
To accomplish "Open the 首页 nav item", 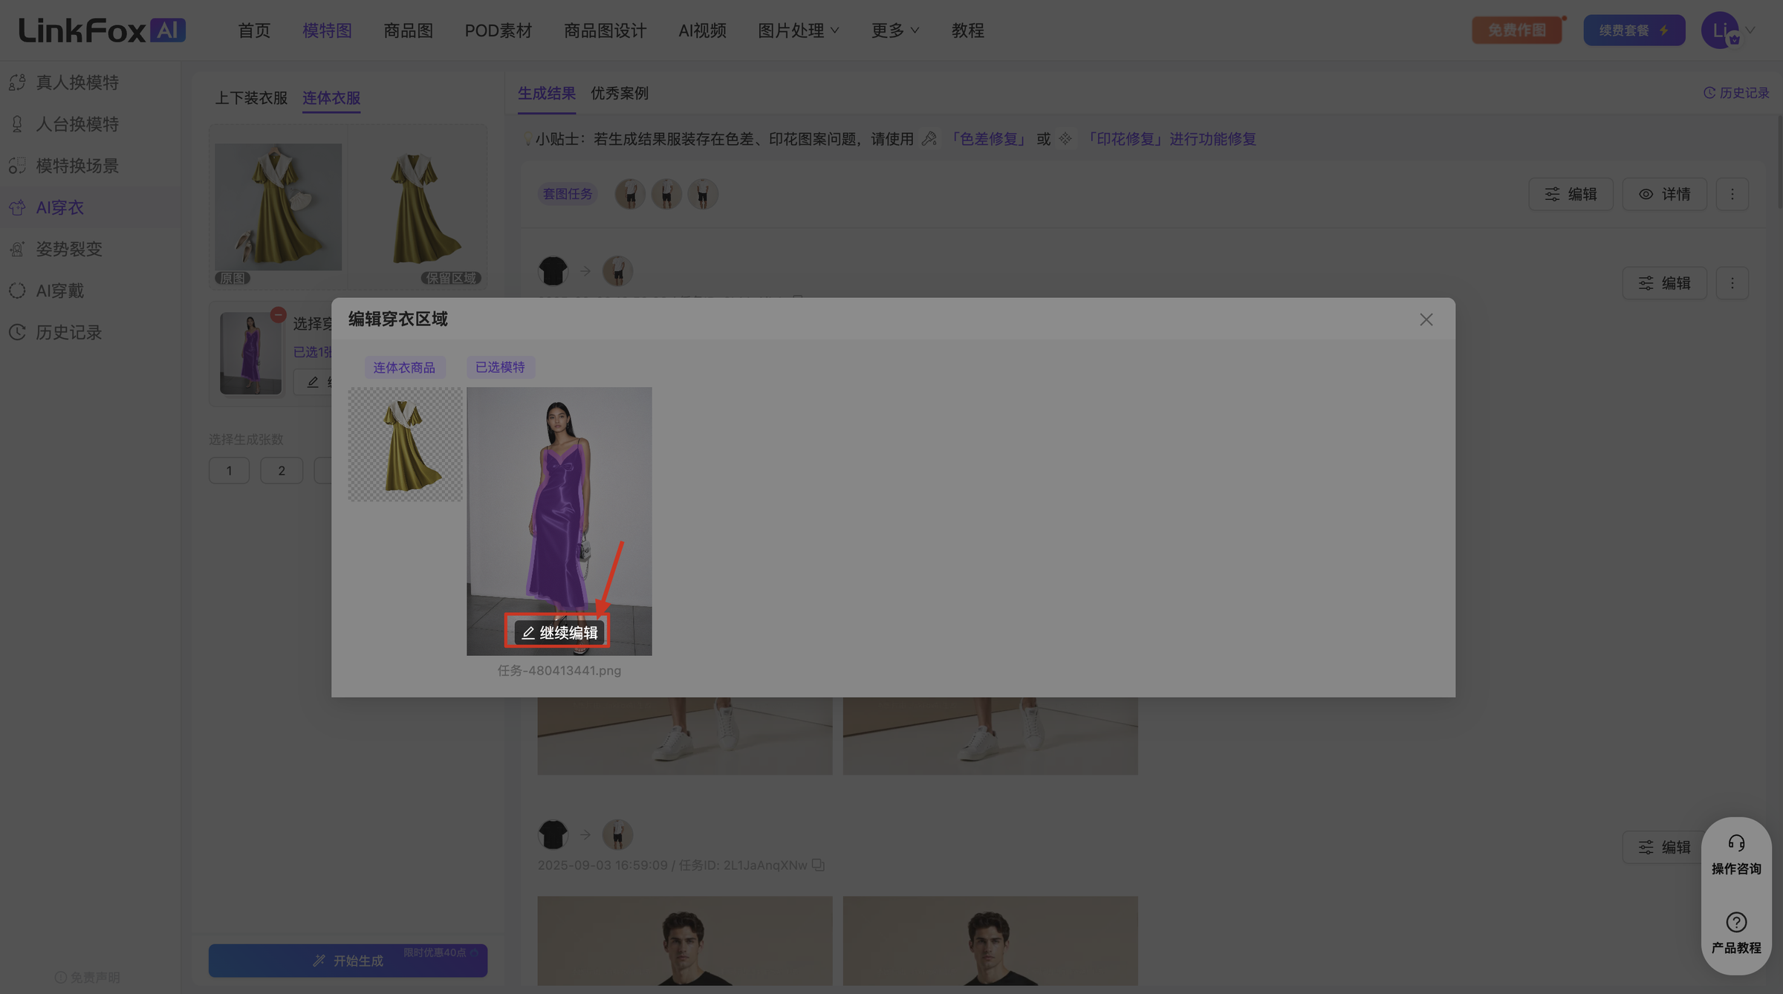I will [x=254, y=30].
